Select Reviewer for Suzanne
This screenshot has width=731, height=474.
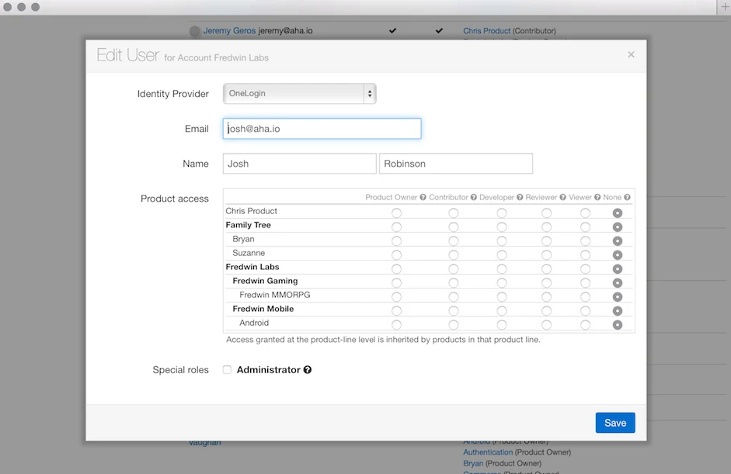point(546,254)
